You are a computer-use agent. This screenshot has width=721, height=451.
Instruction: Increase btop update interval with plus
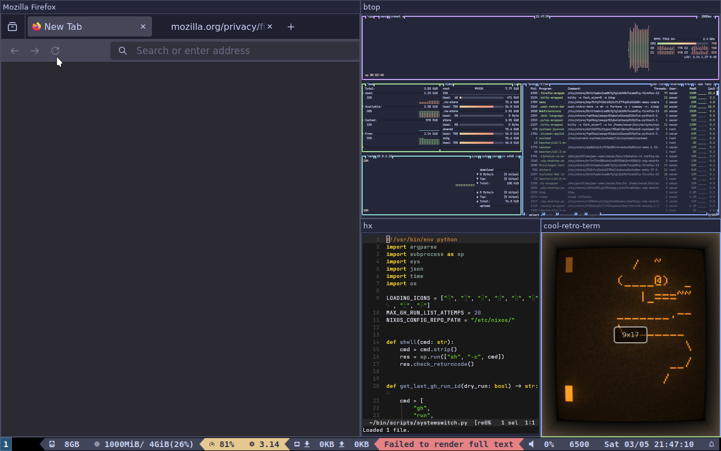click(x=714, y=16)
